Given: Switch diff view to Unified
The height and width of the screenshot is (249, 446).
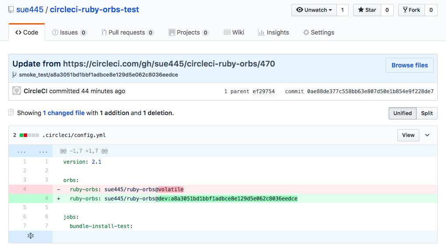Looking at the screenshot, I should [x=403, y=113].
